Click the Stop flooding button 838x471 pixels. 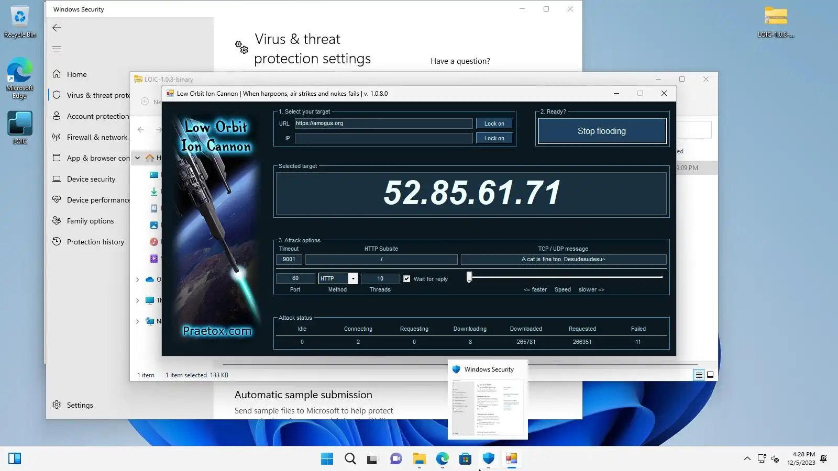[x=602, y=131]
